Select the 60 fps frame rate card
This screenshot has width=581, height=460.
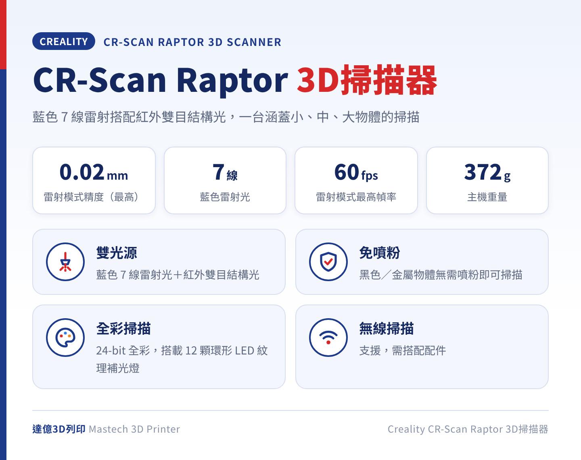(356, 180)
